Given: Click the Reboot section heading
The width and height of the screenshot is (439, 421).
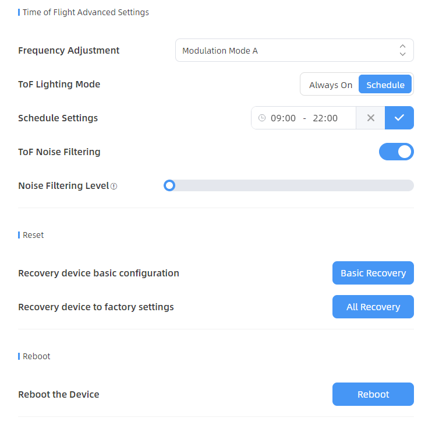Looking at the screenshot, I should point(36,356).
